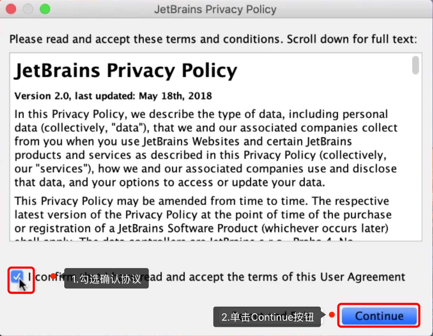Viewport: 433px width, 336px height.
Task: Uncheck the user agreement confirmation checkbox
Action: click(16, 277)
